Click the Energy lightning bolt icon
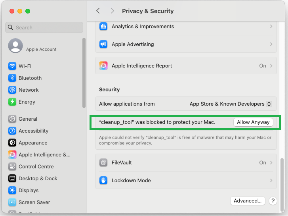 tap(12, 102)
